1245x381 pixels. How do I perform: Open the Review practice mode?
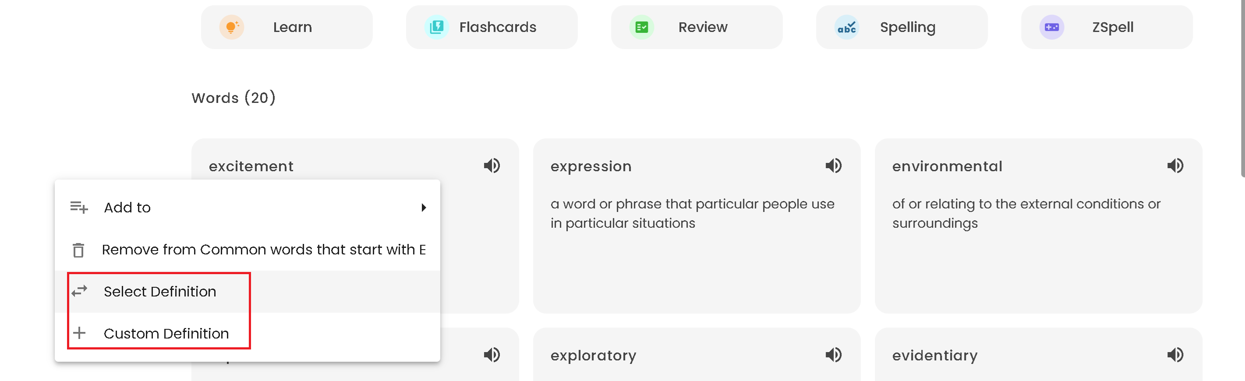[x=697, y=27]
